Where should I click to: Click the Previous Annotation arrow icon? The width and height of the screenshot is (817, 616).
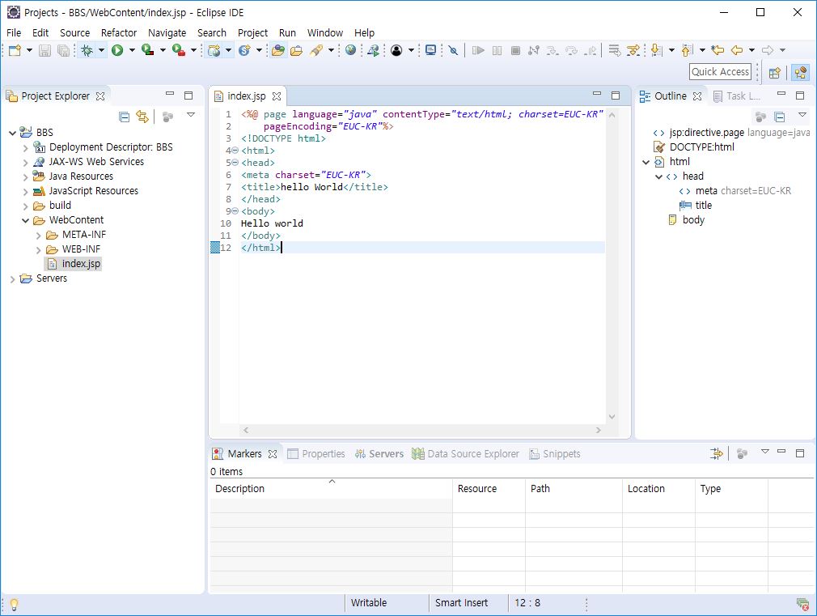point(688,50)
